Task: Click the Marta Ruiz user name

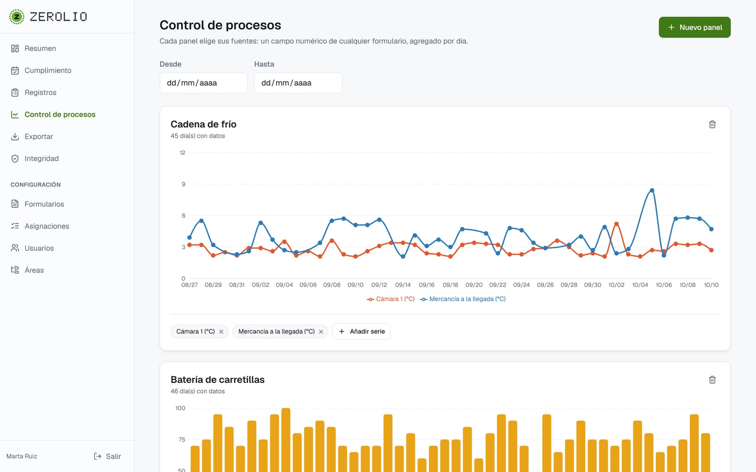Action: [x=22, y=456]
